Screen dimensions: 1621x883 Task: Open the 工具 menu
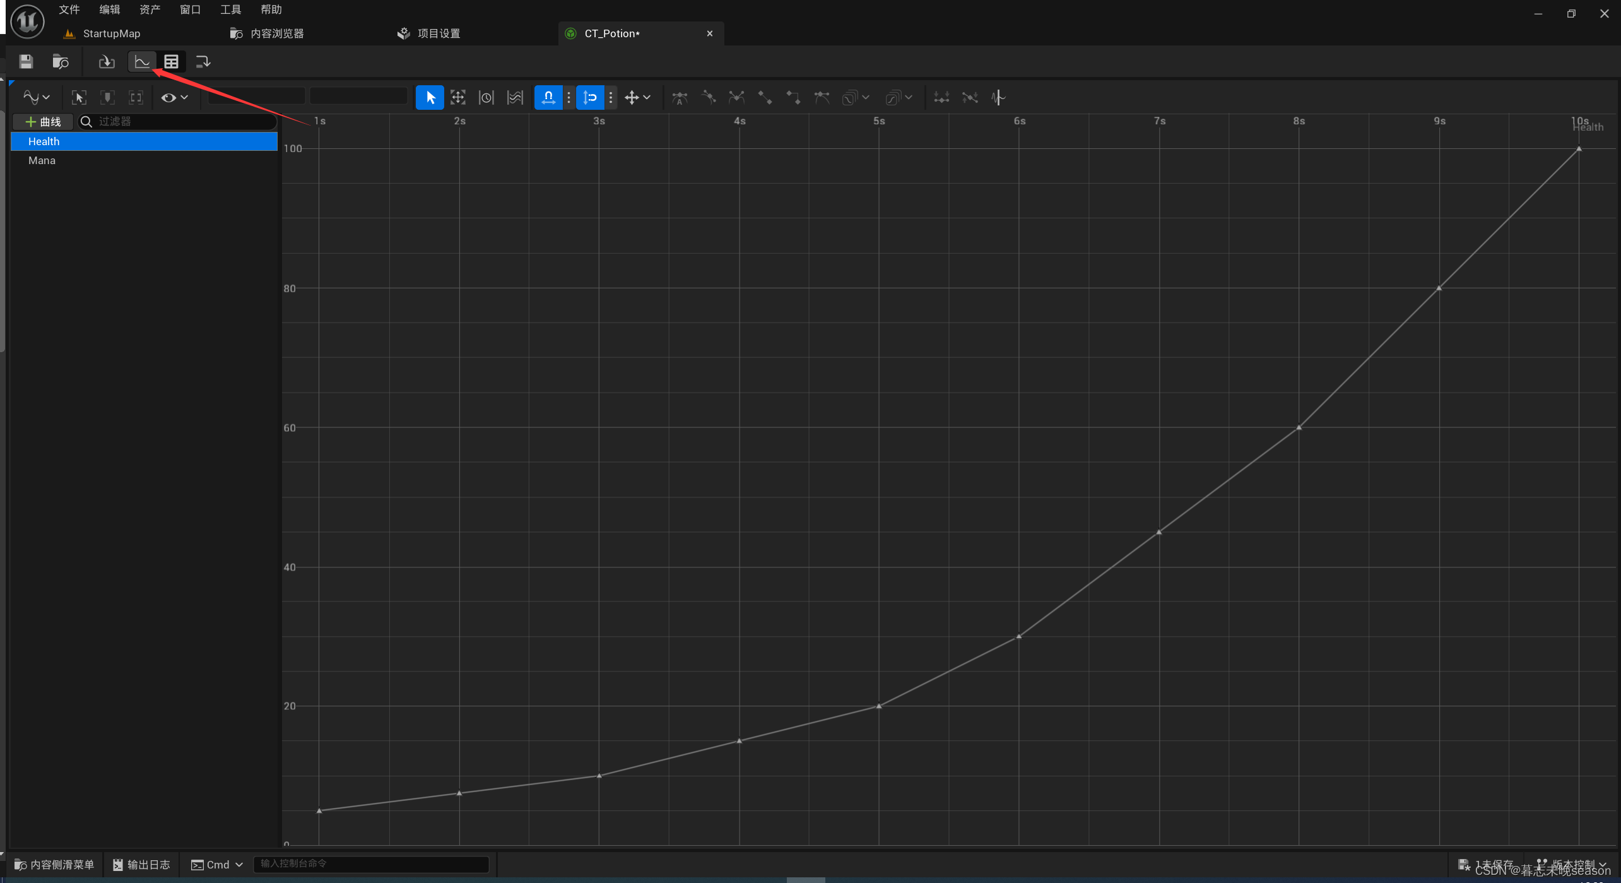tap(231, 9)
